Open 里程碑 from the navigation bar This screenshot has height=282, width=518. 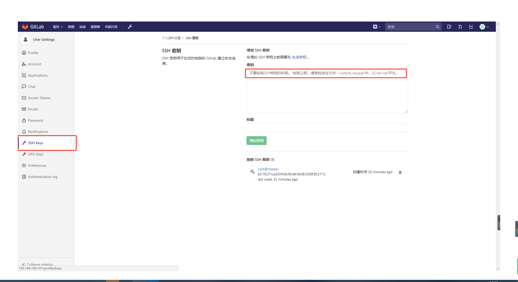pos(95,27)
